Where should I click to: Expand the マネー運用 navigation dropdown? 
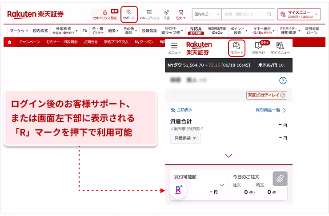point(263,31)
